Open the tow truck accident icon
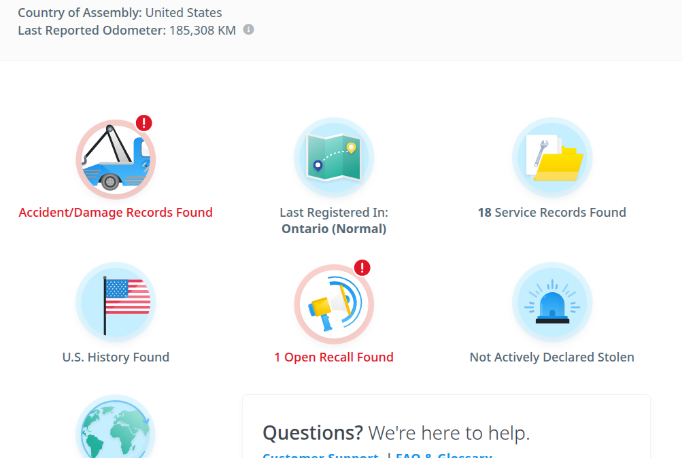Image resolution: width=695 pixels, height=458 pixels. pos(116,160)
